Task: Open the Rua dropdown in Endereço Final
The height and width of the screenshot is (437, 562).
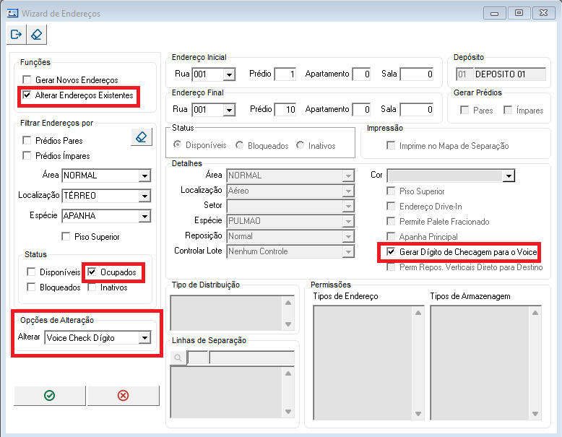Action: point(229,110)
